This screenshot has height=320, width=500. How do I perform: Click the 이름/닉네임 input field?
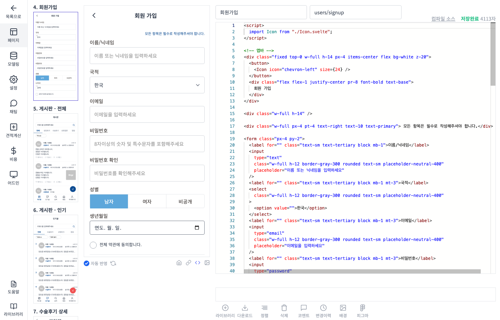(x=147, y=56)
